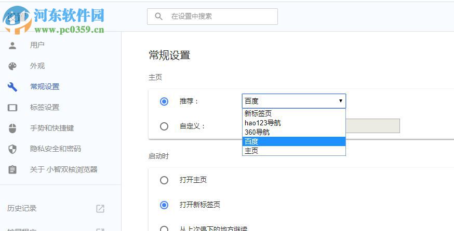Open the 手势和快捷键 settings section
This screenshot has height=231, width=454.
coord(52,128)
